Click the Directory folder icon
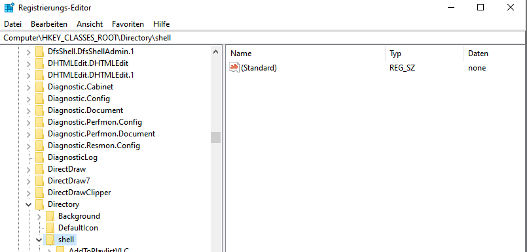This screenshot has height=252, width=527. [x=40, y=204]
